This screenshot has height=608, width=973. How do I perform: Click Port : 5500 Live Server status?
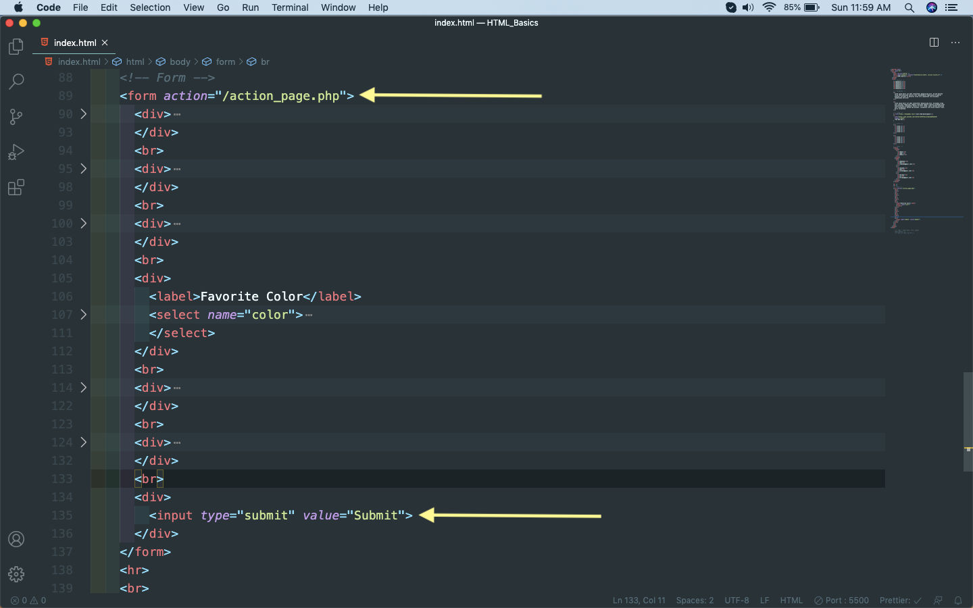point(841,601)
